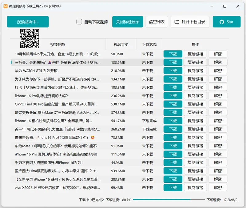Enable the 自动下载视频 checkbox

(79, 22)
